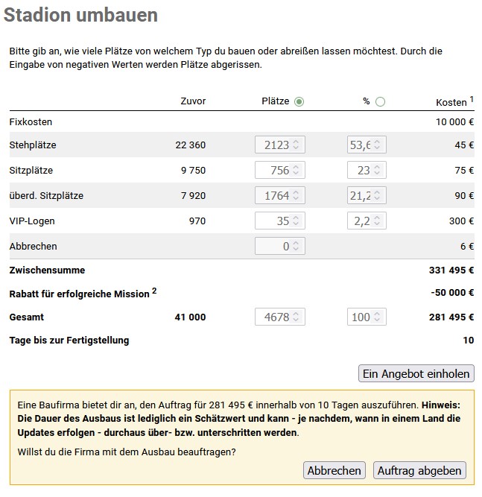482x497 pixels.
Task: Click the überd. Sitzplätze seats spinner arrows
Action: [297, 196]
